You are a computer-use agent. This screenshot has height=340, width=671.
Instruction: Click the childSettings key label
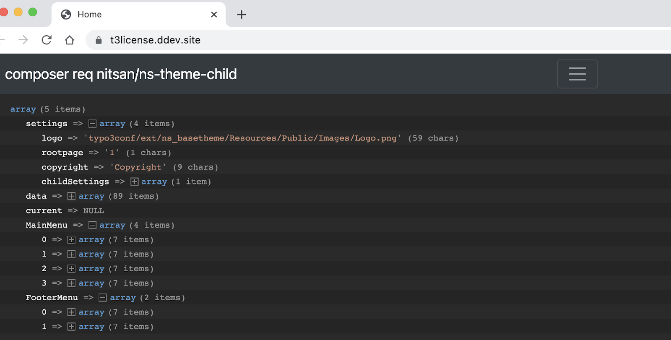point(75,182)
